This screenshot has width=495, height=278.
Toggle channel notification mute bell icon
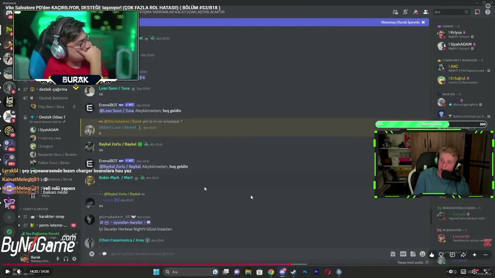[405, 12]
